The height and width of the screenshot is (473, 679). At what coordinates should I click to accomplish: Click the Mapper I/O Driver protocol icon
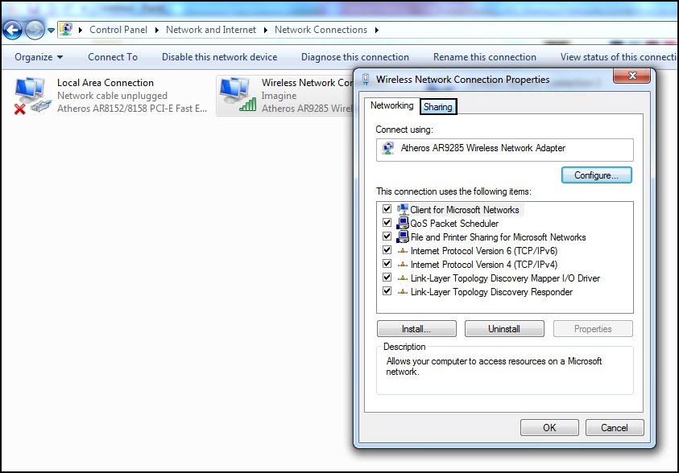403,278
